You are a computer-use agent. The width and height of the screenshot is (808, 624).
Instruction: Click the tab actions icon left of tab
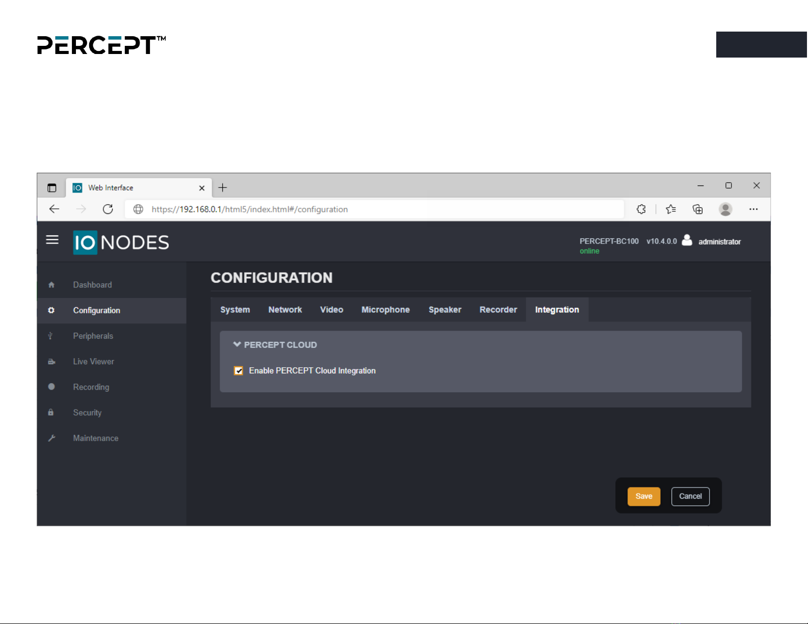[x=52, y=187]
